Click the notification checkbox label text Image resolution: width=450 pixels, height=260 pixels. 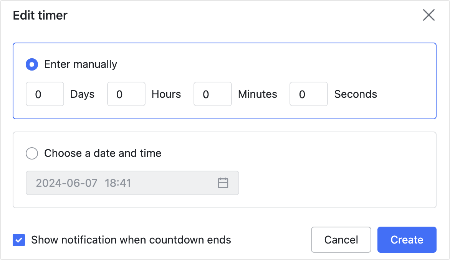[x=131, y=240]
